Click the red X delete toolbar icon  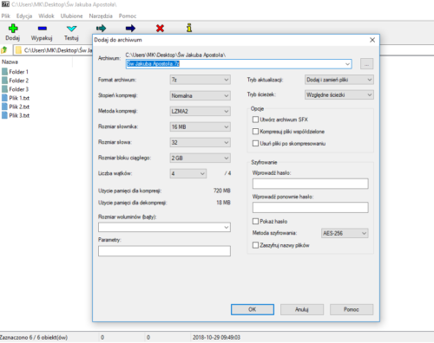(x=160, y=29)
